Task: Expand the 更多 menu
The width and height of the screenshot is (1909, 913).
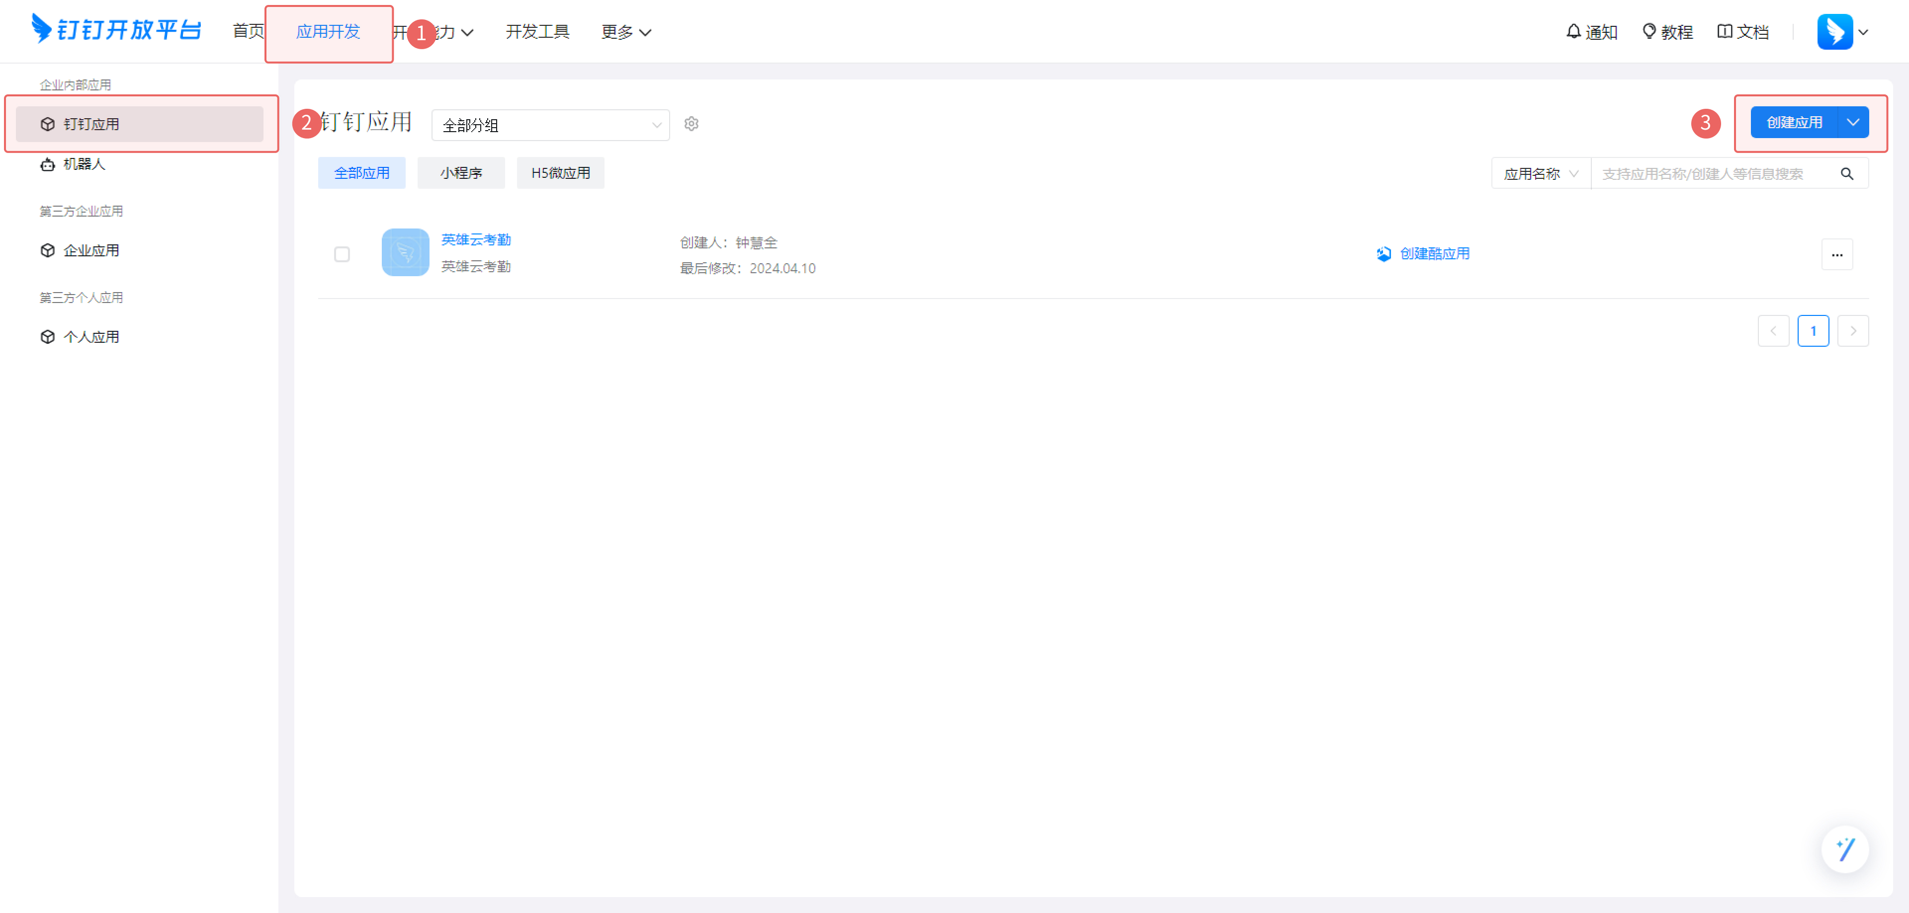Action: click(626, 32)
